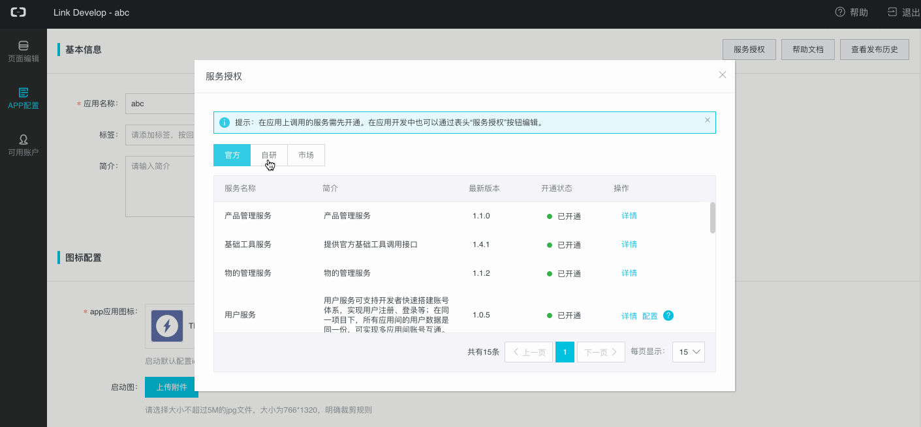Viewport: 921px width, 427px height.
Task: Switch to the 市场 tab
Action: coord(306,155)
